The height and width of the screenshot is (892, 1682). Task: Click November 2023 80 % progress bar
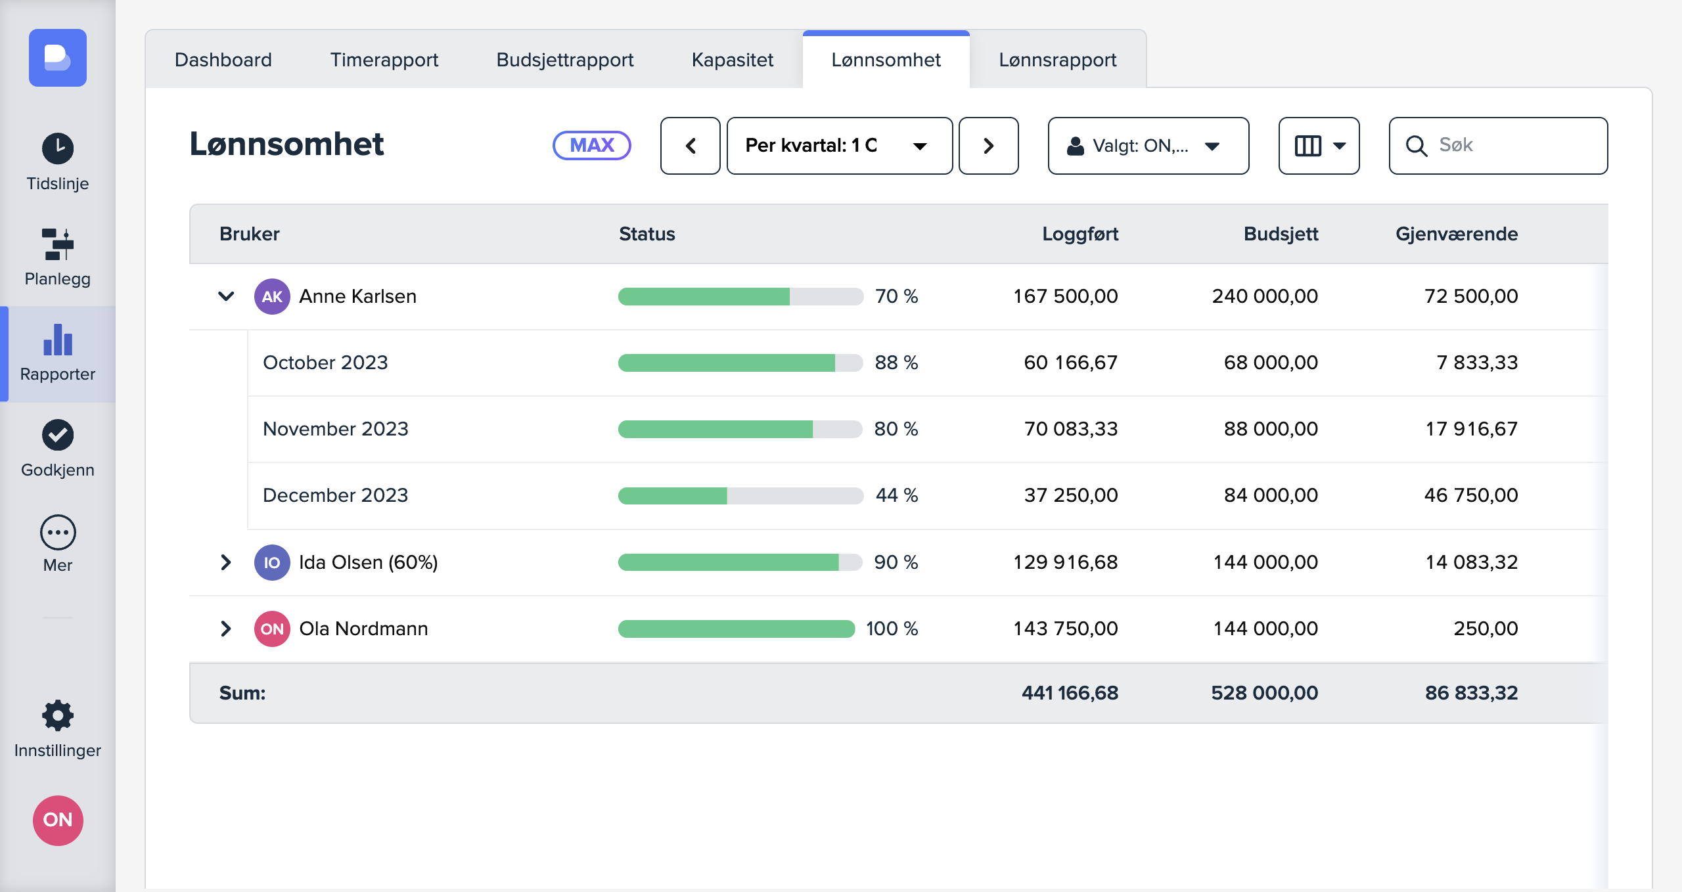coord(740,429)
